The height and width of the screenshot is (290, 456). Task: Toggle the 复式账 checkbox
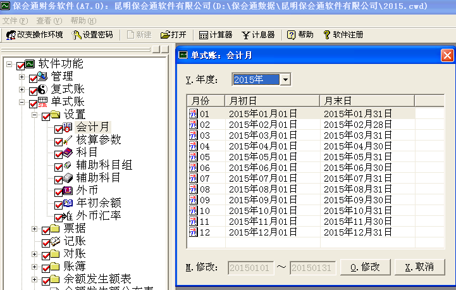pyautogui.click(x=33, y=91)
